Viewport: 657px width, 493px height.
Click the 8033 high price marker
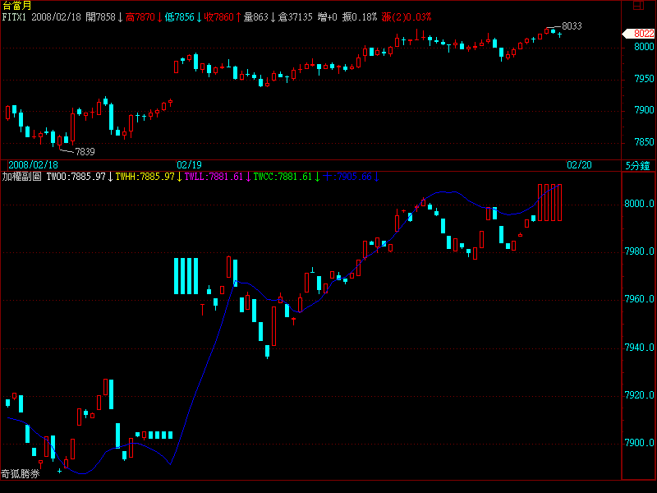coord(572,26)
